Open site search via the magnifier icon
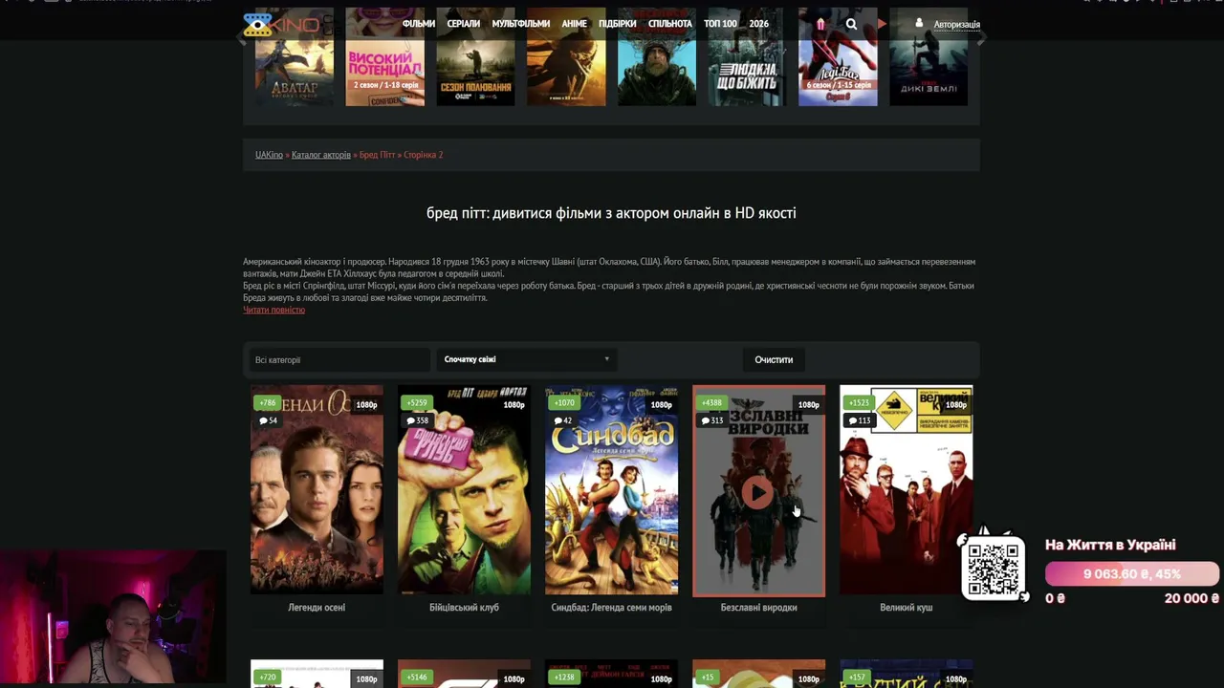The width and height of the screenshot is (1224, 688). [851, 24]
